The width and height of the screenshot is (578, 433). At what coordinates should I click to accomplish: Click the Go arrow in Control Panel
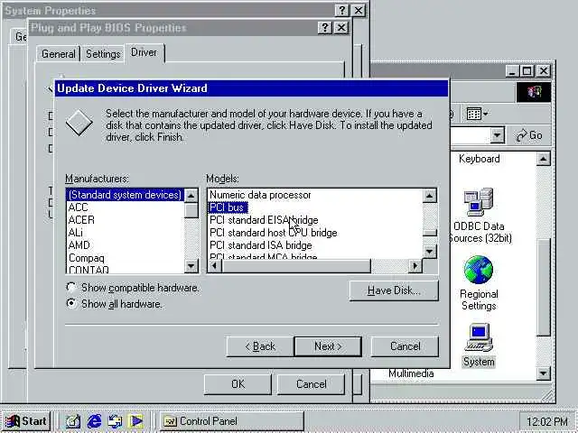pos(529,135)
